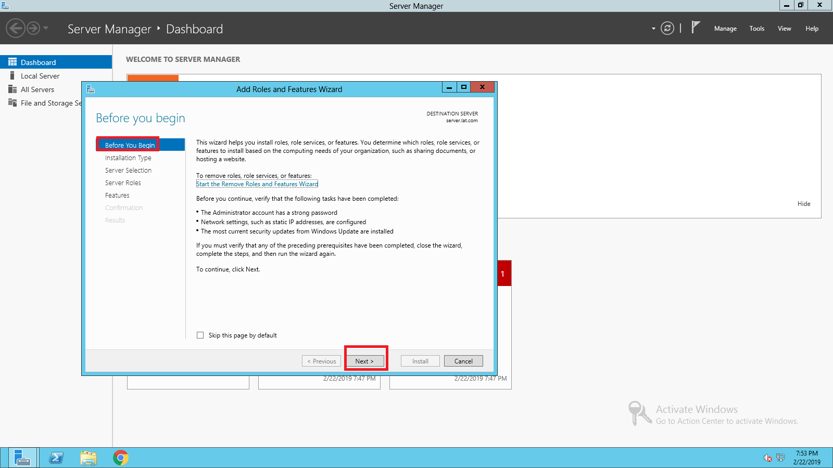Hide the welcome tile

coord(804,204)
